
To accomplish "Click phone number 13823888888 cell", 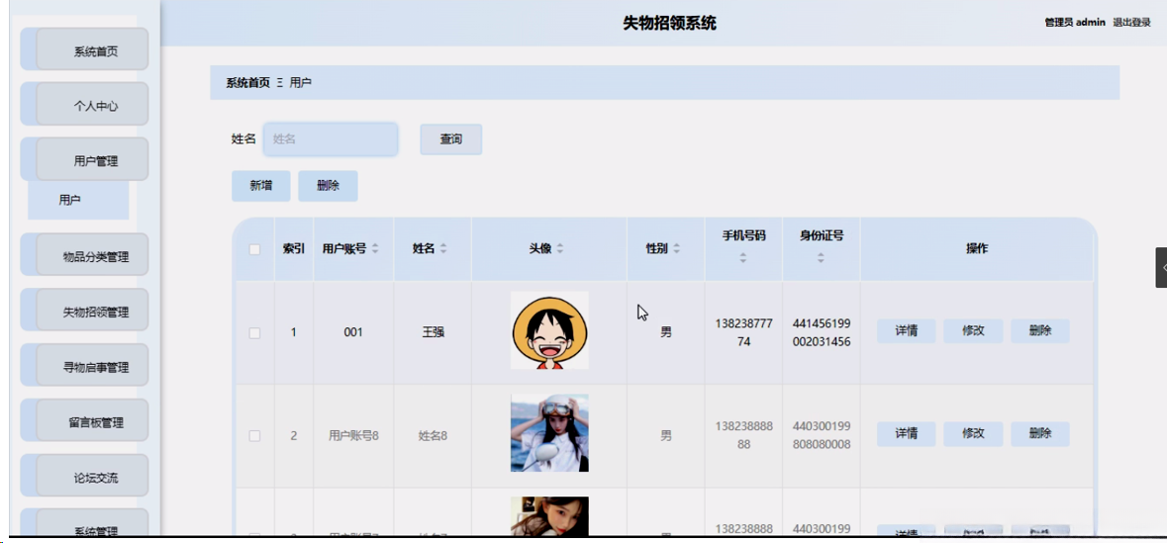I will coord(743,435).
